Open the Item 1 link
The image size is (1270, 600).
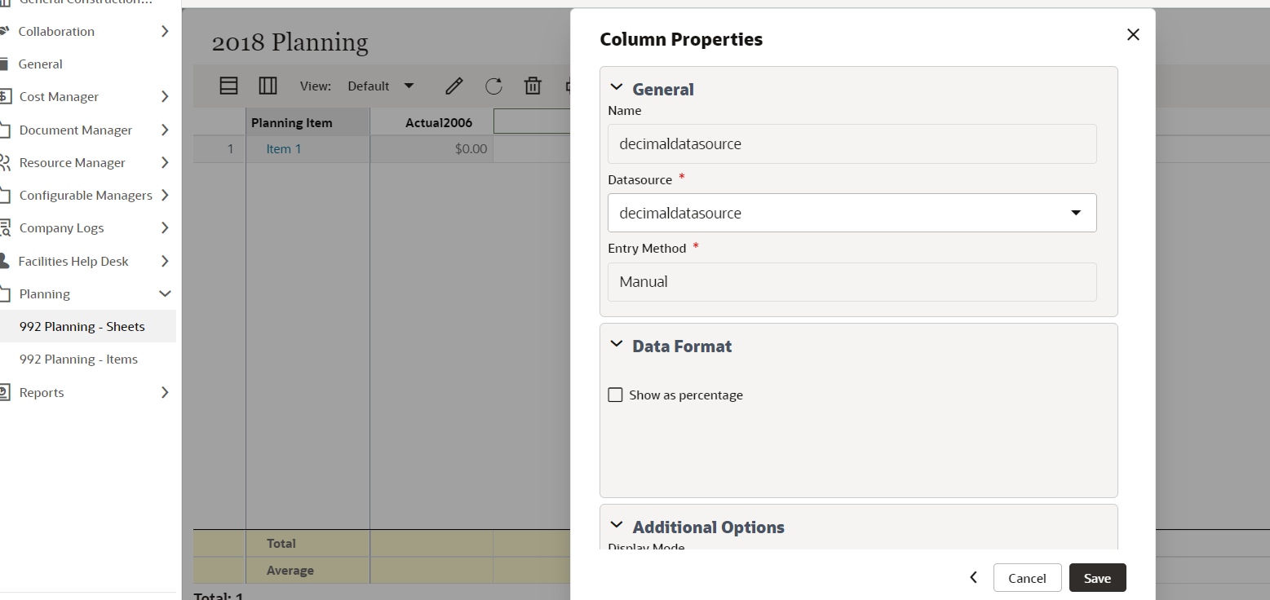284,148
